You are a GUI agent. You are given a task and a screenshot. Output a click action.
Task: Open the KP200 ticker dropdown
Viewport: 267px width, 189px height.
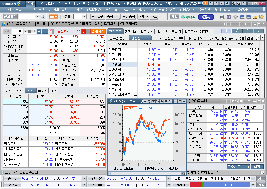click(169, 185)
